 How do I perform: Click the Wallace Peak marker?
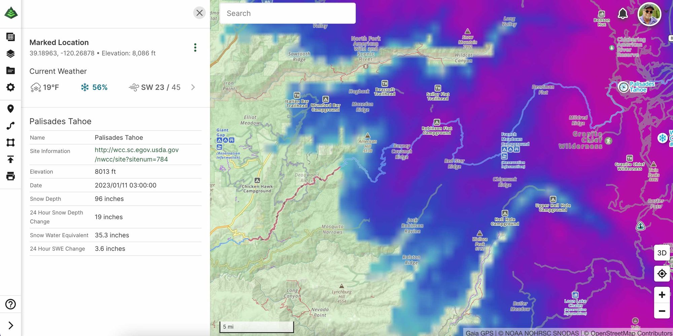point(480,233)
